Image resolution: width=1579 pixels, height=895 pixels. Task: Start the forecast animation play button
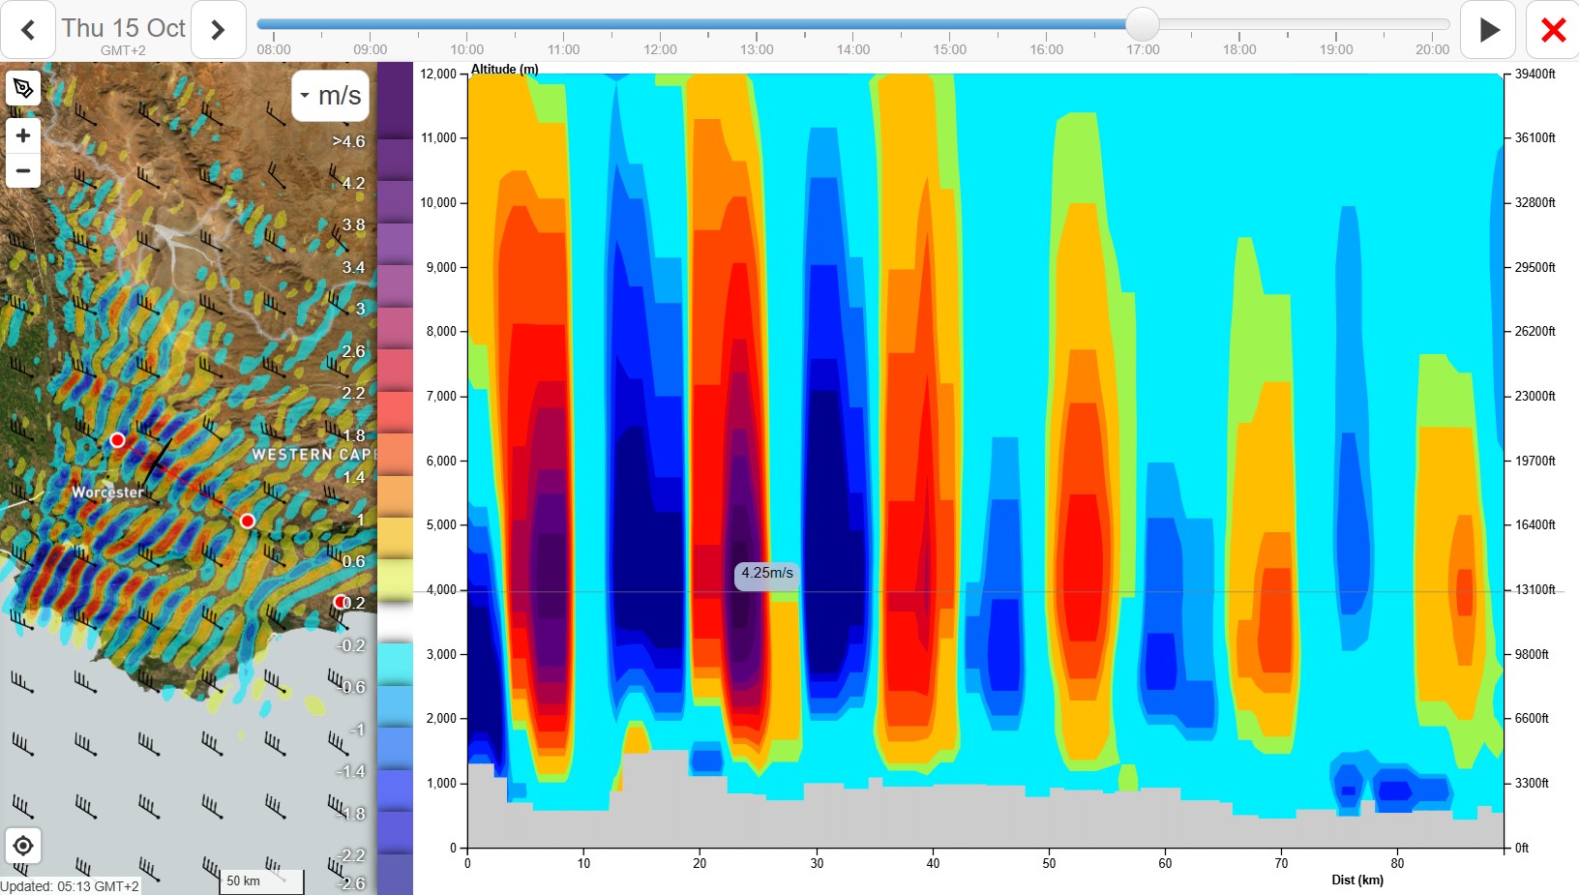[x=1489, y=30]
